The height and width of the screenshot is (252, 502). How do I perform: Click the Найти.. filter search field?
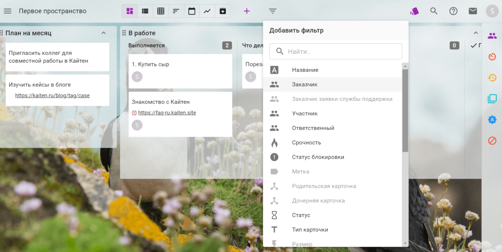[336, 52]
